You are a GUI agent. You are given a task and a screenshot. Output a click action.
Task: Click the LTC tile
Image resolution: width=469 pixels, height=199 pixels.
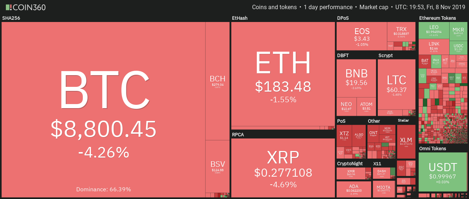(396, 84)
